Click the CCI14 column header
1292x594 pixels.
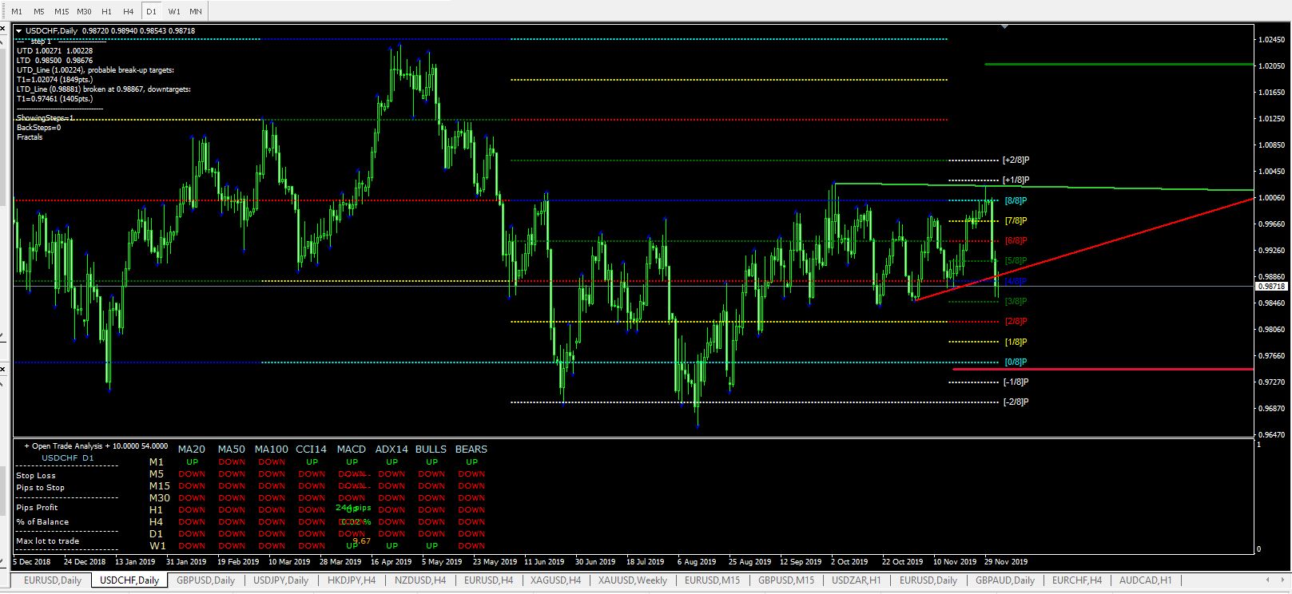click(312, 449)
